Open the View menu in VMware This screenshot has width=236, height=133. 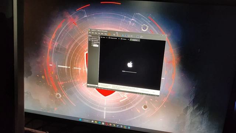tap(96, 33)
